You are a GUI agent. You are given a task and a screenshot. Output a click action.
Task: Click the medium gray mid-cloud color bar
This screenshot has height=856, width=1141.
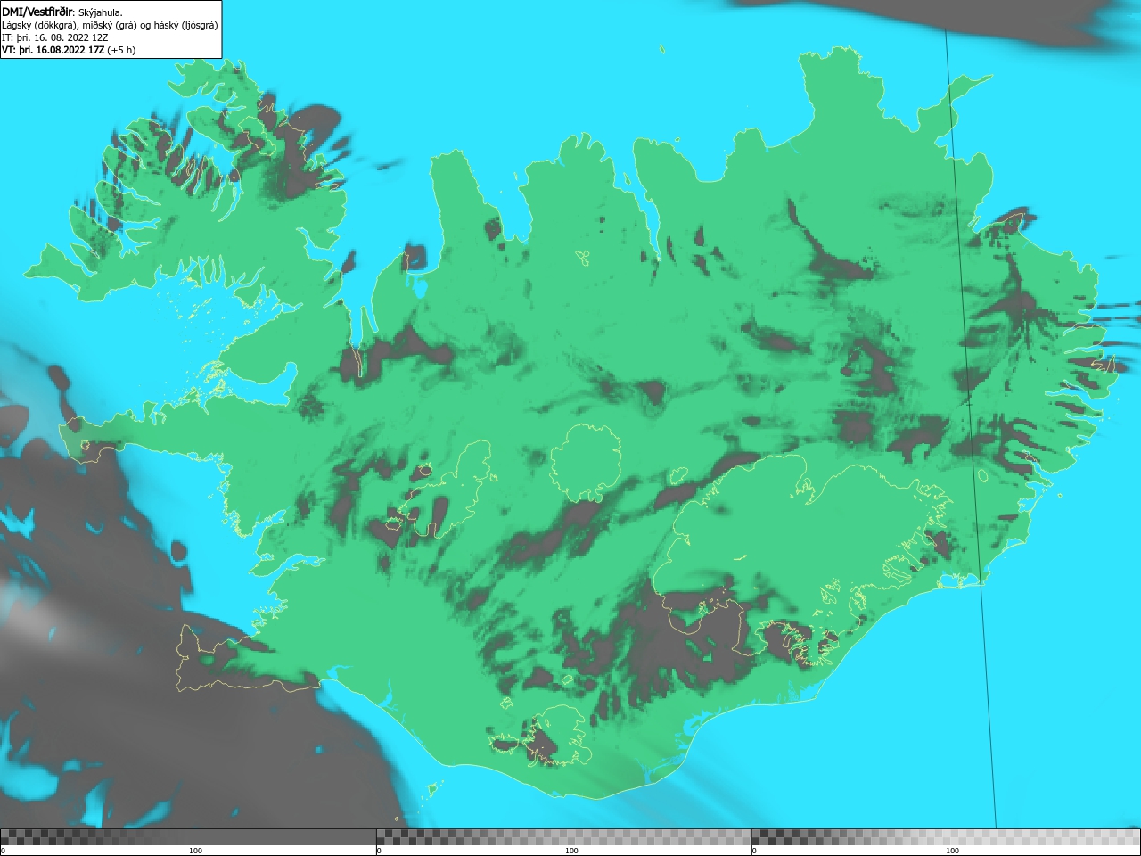(563, 837)
